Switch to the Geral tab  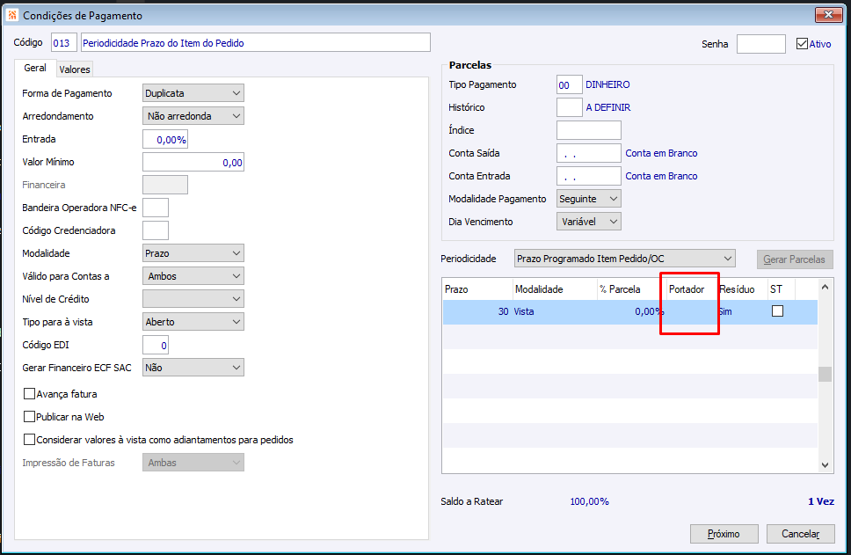pos(35,68)
